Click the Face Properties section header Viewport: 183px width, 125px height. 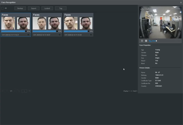pos(145,45)
